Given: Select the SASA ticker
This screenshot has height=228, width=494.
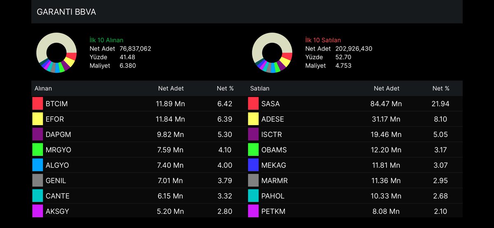Looking at the screenshot, I should 270,104.
